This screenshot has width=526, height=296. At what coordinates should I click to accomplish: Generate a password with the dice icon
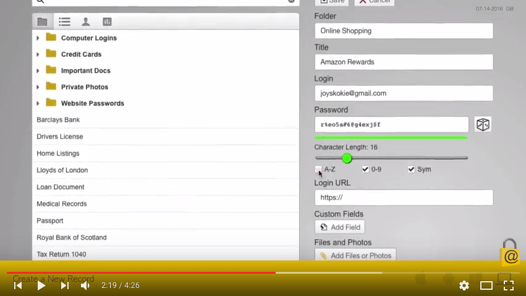(483, 125)
